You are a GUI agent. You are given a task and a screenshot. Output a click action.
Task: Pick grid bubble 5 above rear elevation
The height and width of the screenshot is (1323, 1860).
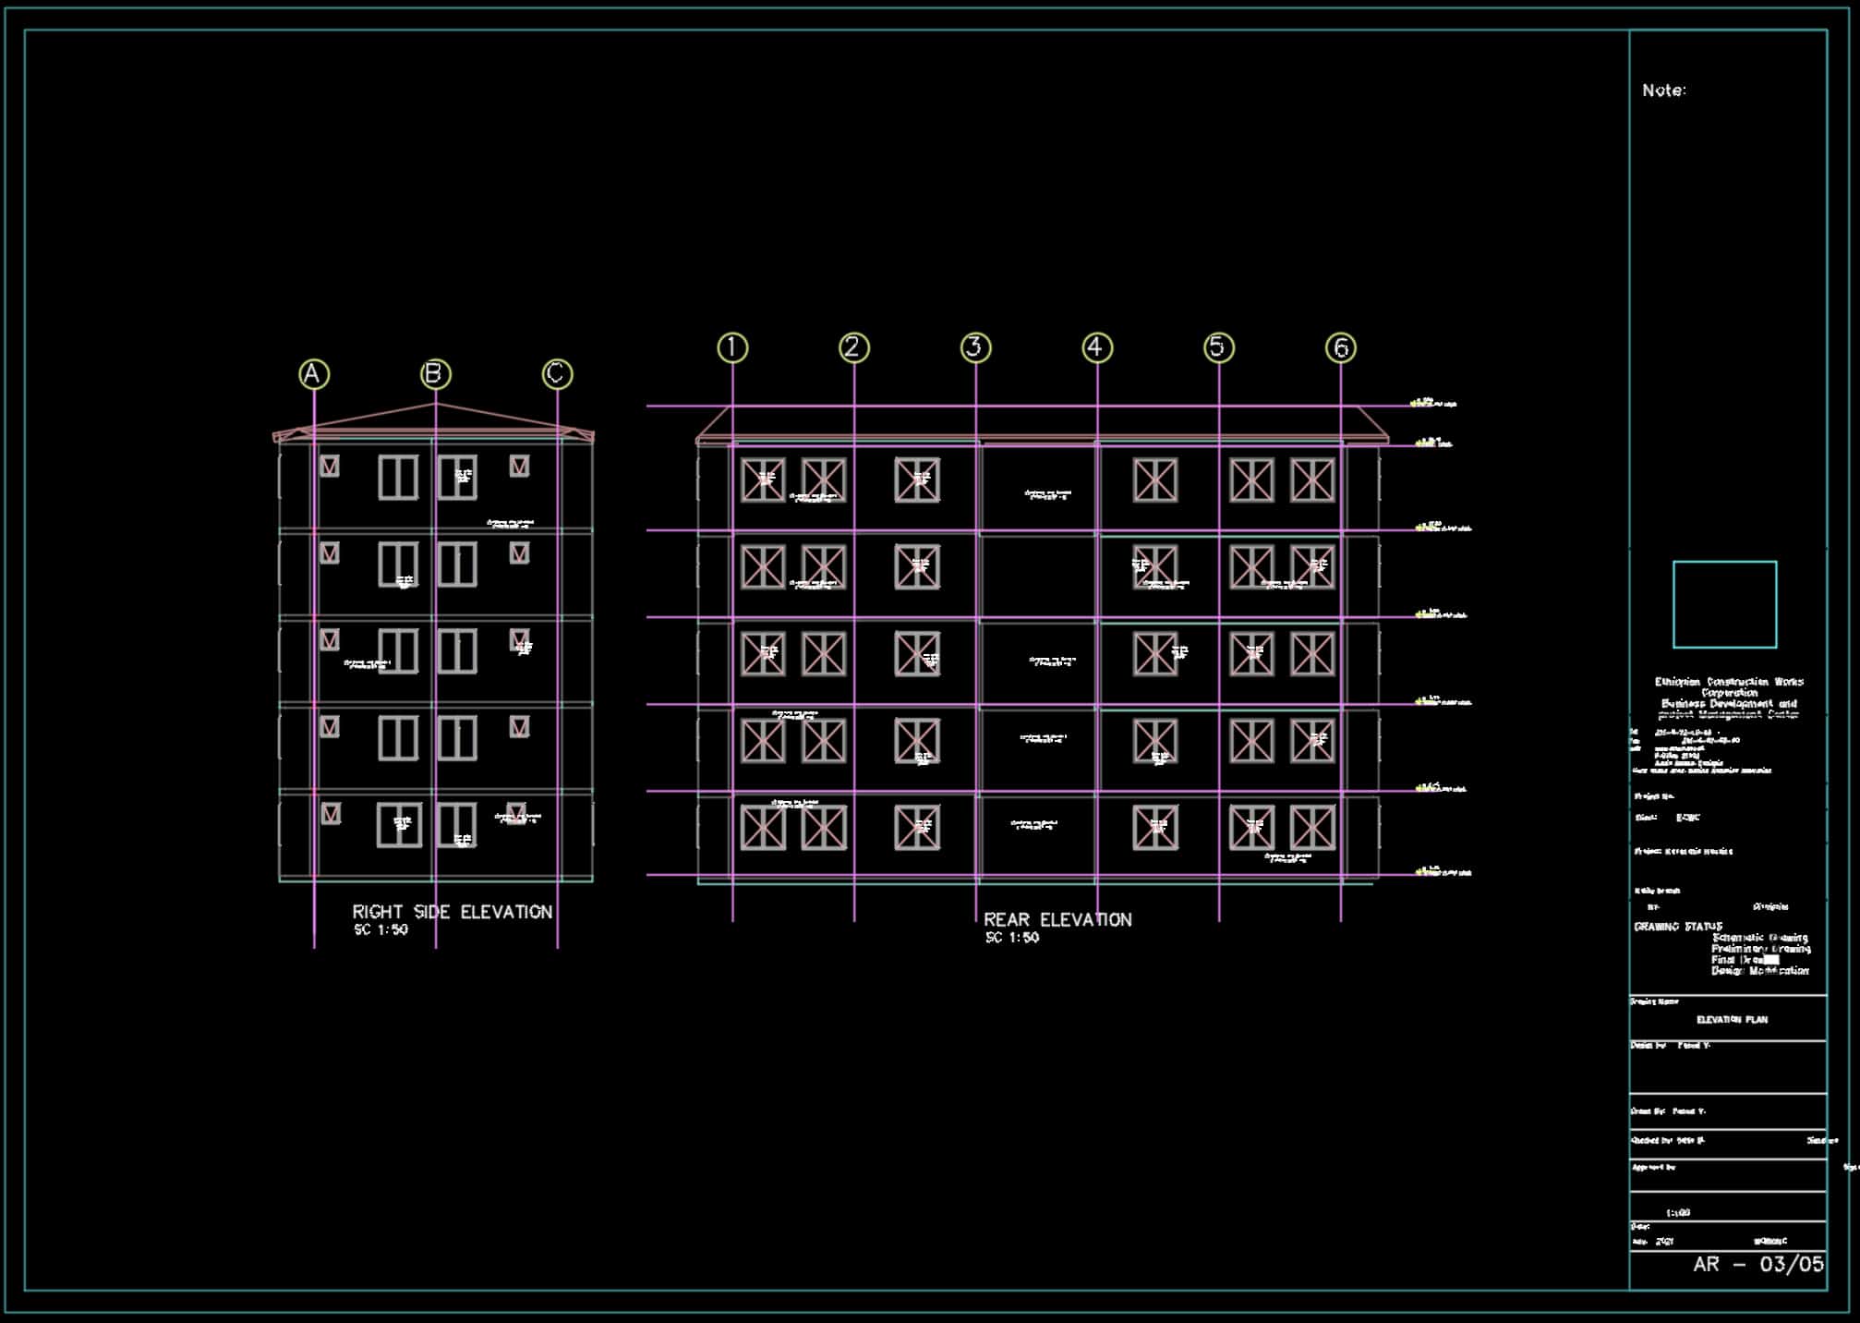1219,347
